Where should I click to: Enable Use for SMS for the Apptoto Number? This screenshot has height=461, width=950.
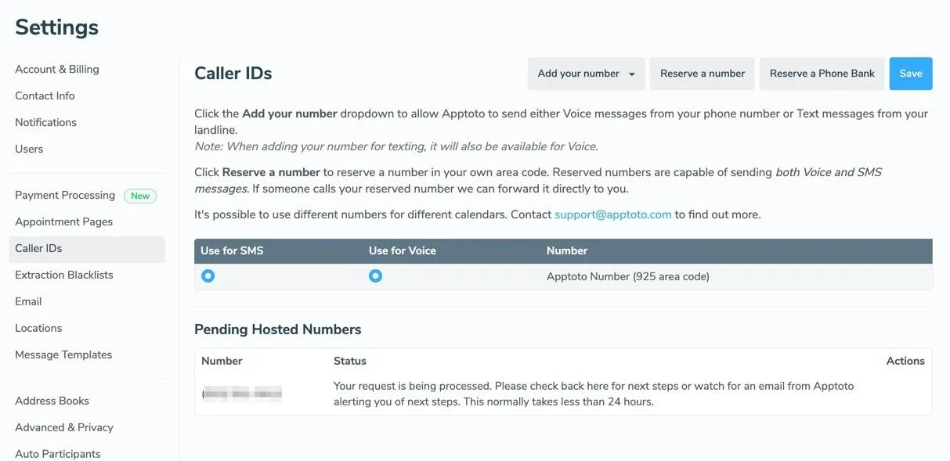208,276
